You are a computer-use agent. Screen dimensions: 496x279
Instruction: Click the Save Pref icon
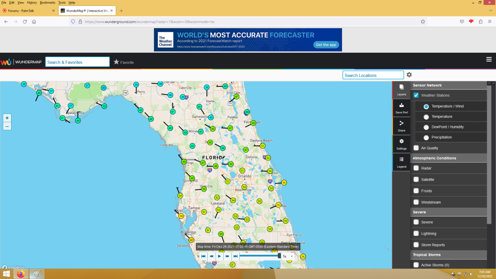point(402,108)
